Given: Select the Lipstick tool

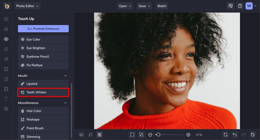Looking at the screenshot, I should [43, 84].
